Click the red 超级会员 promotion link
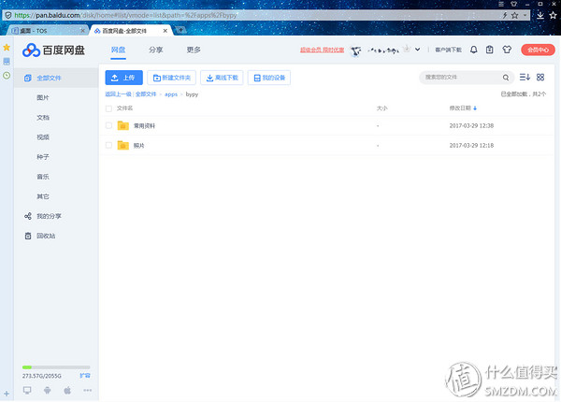Screen dimensions: 561x402 [322, 50]
